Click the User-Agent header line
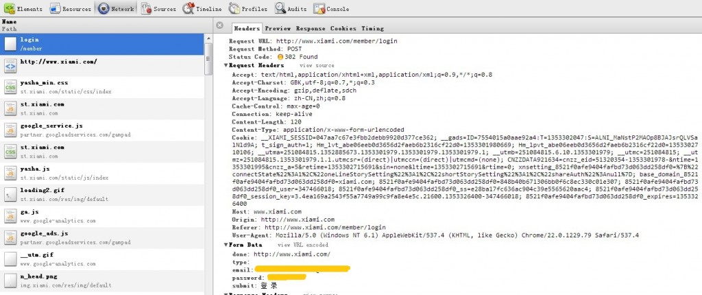The height and width of the screenshot is (295, 702). click(435, 235)
